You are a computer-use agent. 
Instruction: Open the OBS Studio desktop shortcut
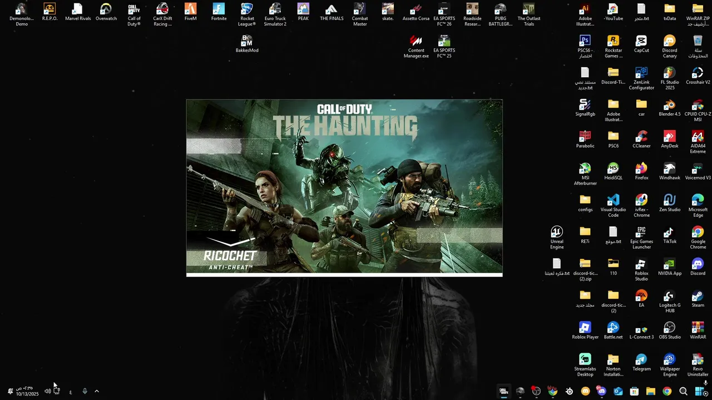670,331
